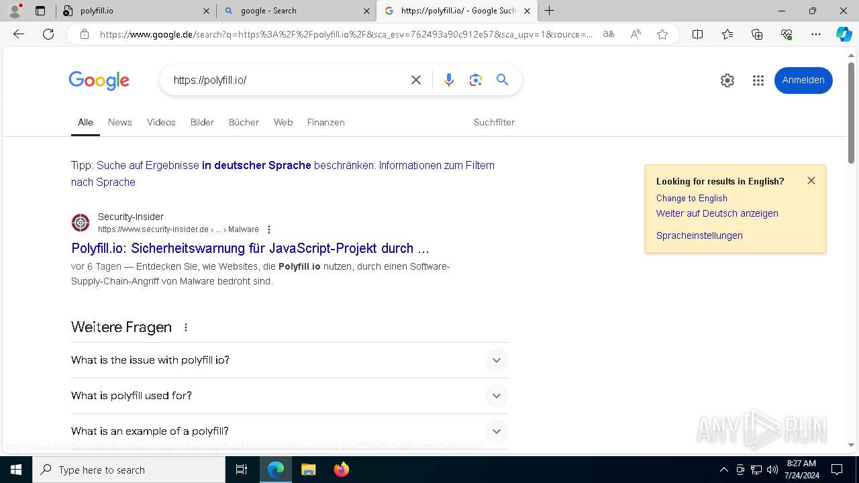Open the Google apps grid

click(758, 80)
